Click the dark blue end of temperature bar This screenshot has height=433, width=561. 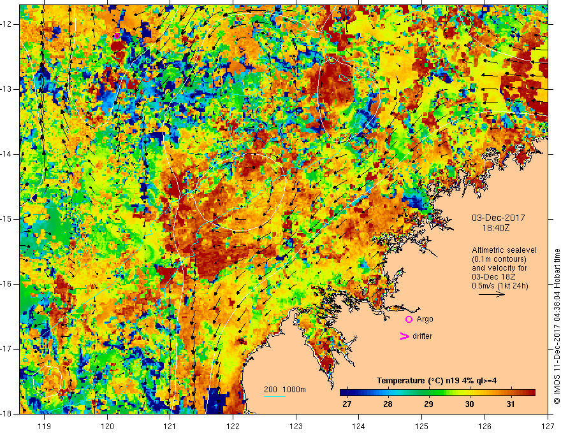pos(344,393)
